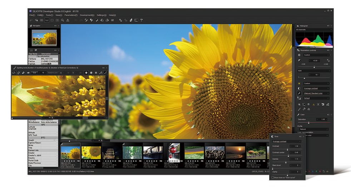Click the Navigator preview thumbnail

pyautogui.click(x=44, y=38)
